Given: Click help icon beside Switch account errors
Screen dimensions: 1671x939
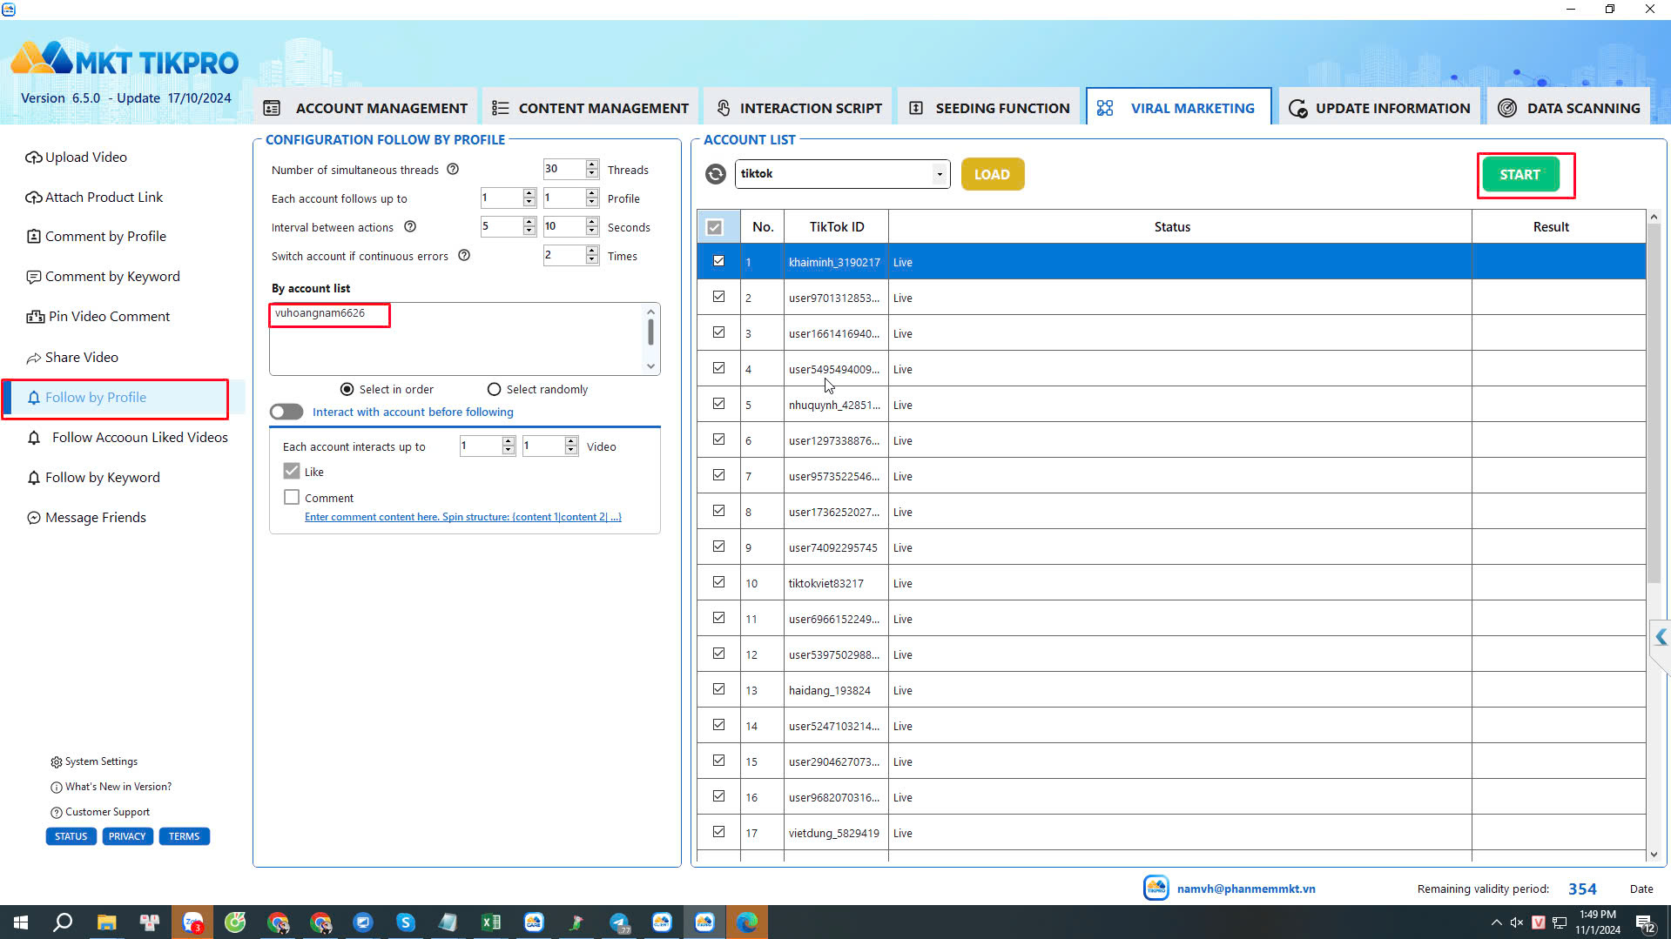Looking at the screenshot, I should click(x=464, y=256).
